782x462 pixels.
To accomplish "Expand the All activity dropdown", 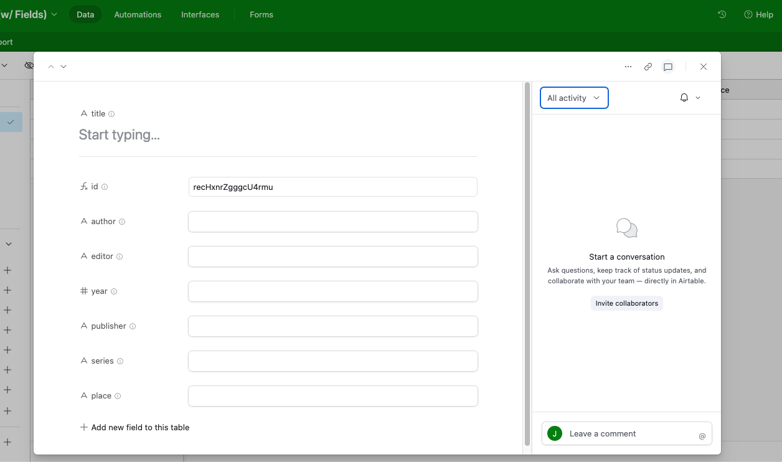I will (573, 98).
